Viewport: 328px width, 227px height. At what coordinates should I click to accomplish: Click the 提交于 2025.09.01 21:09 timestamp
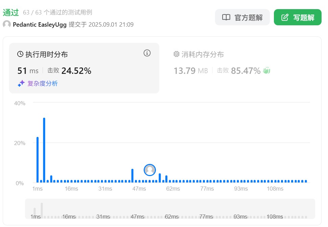click(101, 25)
